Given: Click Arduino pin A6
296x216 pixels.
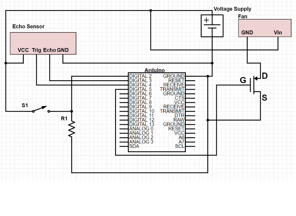Looking at the screenshot, I should coord(181,138).
